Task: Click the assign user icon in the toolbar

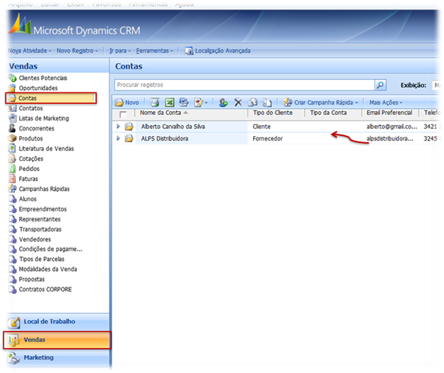Action: (223, 103)
